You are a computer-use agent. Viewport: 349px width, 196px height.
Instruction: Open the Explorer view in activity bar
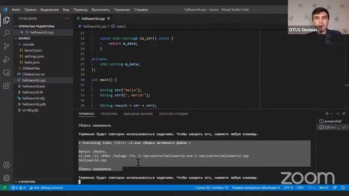coord(7,20)
